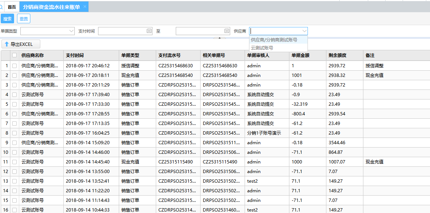Toggle the select-all checkbox in table header
Viewport: 430px width, 213px height.
pos(14,55)
